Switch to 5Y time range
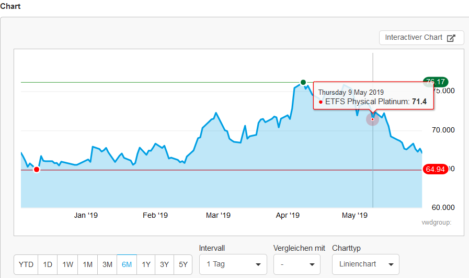 tap(183, 264)
